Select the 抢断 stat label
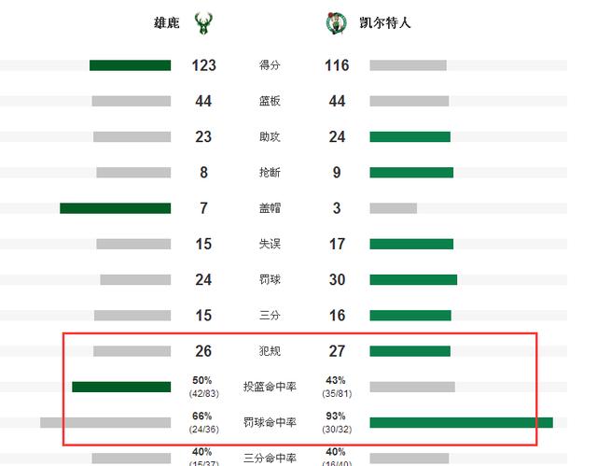597x466 pixels. 270,173
